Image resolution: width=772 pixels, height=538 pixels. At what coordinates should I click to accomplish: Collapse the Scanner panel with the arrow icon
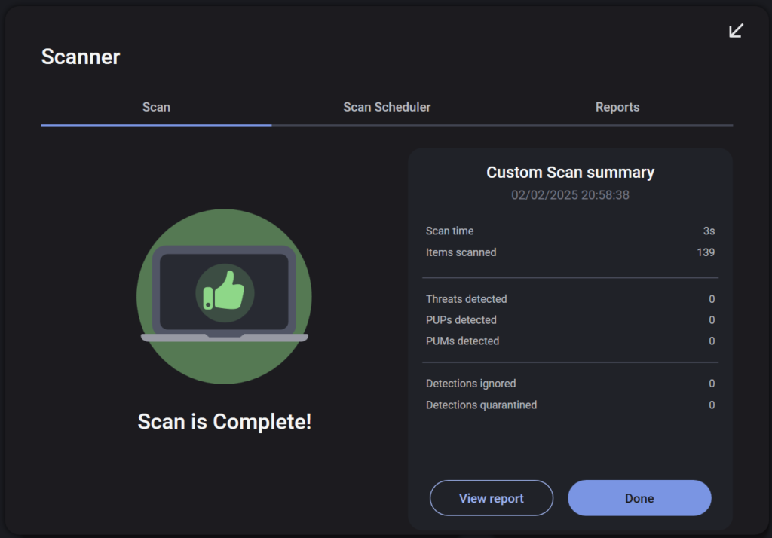pos(736,31)
